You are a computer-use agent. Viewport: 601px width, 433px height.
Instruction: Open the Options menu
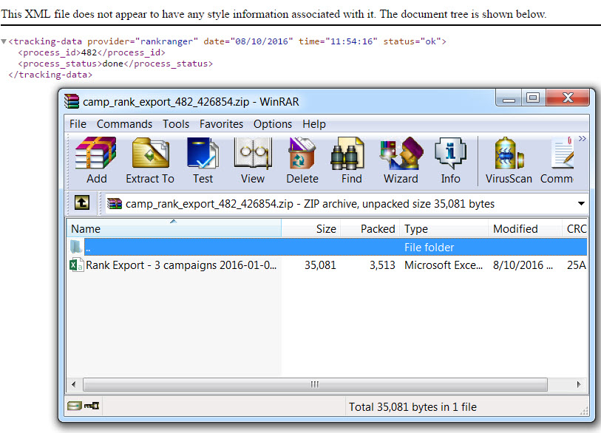coord(273,124)
